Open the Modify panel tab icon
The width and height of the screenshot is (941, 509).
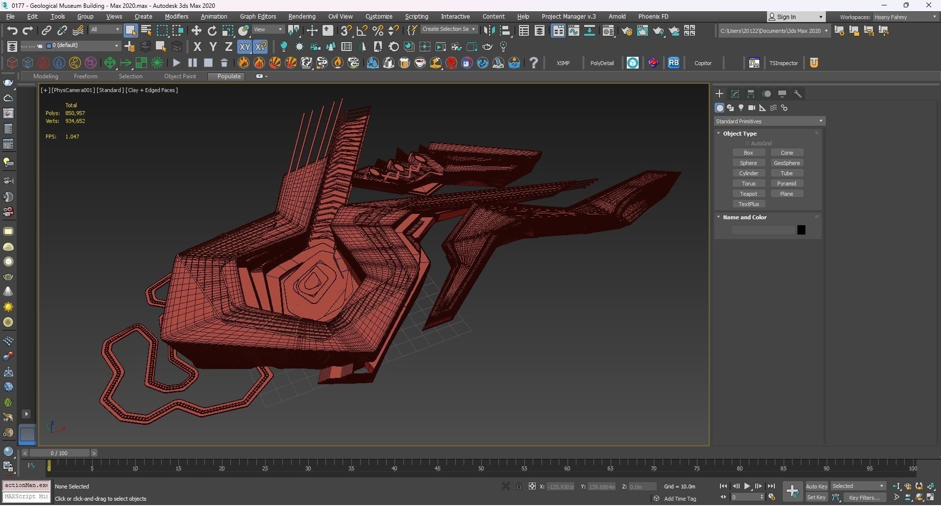tap(735, 94)
